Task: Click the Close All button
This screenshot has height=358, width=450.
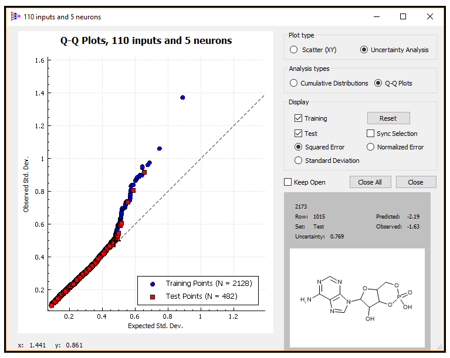Action: (x=370, y=182)
